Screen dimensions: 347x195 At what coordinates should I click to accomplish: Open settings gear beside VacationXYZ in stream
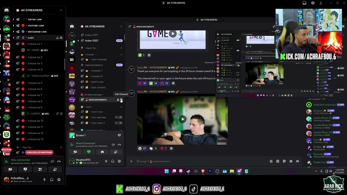coord(119,161)
